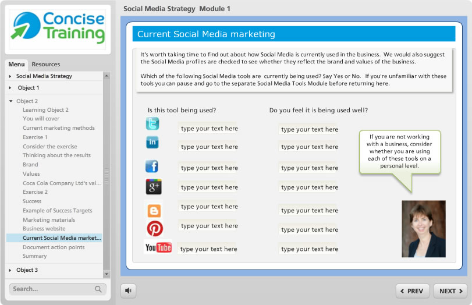
Task: Collapse the Object 2 section
Action: 11,101
